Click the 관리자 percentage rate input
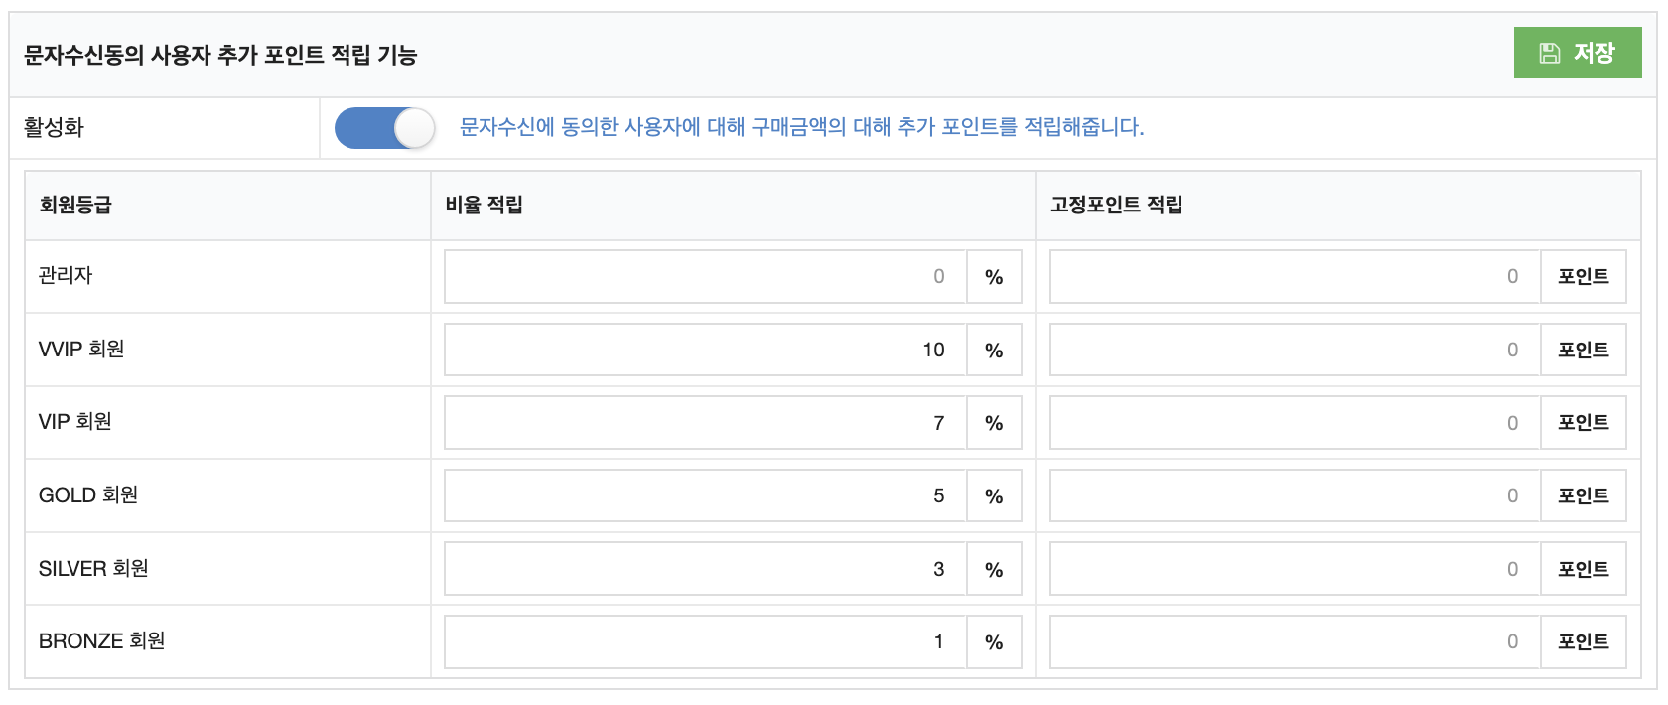Screen dimensions: 1668x705 706,276
